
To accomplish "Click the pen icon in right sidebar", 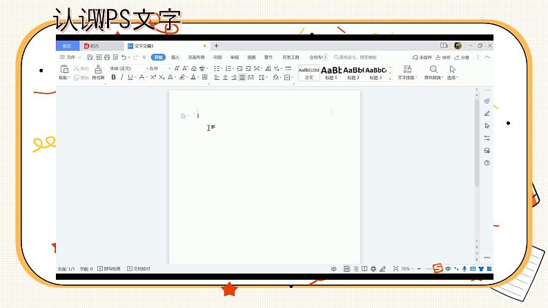I will click(x=487, y=114).
